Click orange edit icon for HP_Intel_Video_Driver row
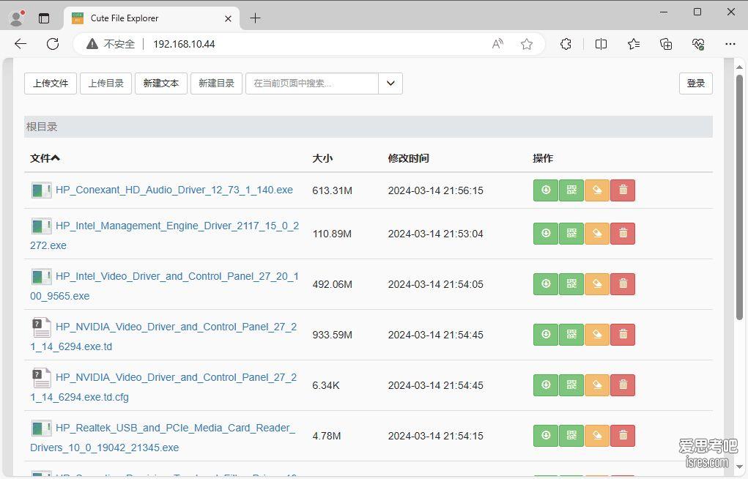The height and width of the screenshot is (479, 748). (597, 284)
